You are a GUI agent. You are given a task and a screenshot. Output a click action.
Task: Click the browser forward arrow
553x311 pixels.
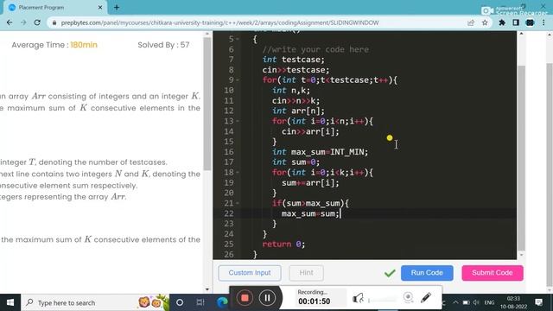tap(23, 22)
